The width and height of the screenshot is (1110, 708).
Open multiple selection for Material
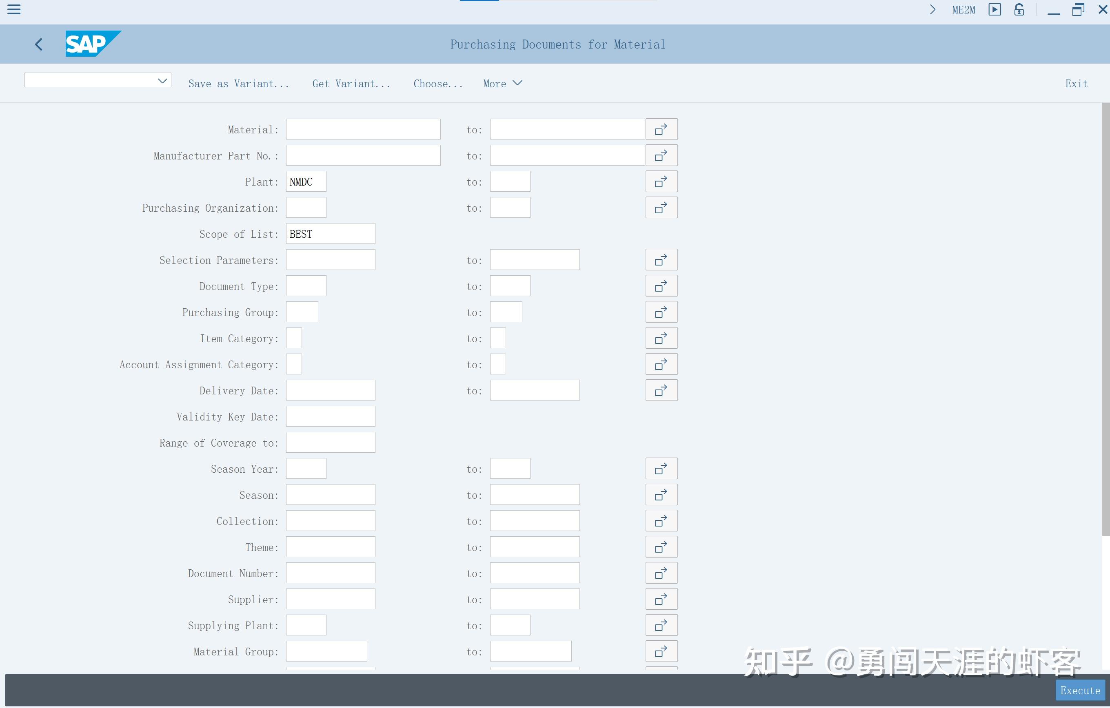point(661,129)
